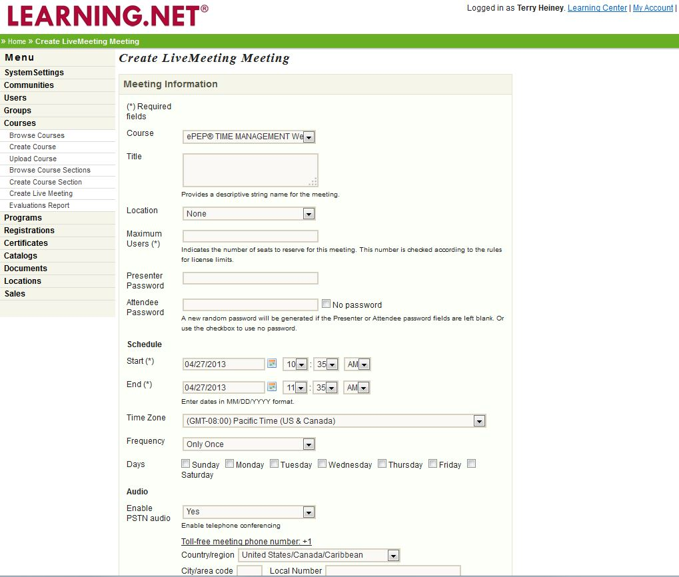Click the Local Number field
Image resolution: width=679 pixels, height=577 pixels.
(x=393, y=571)
